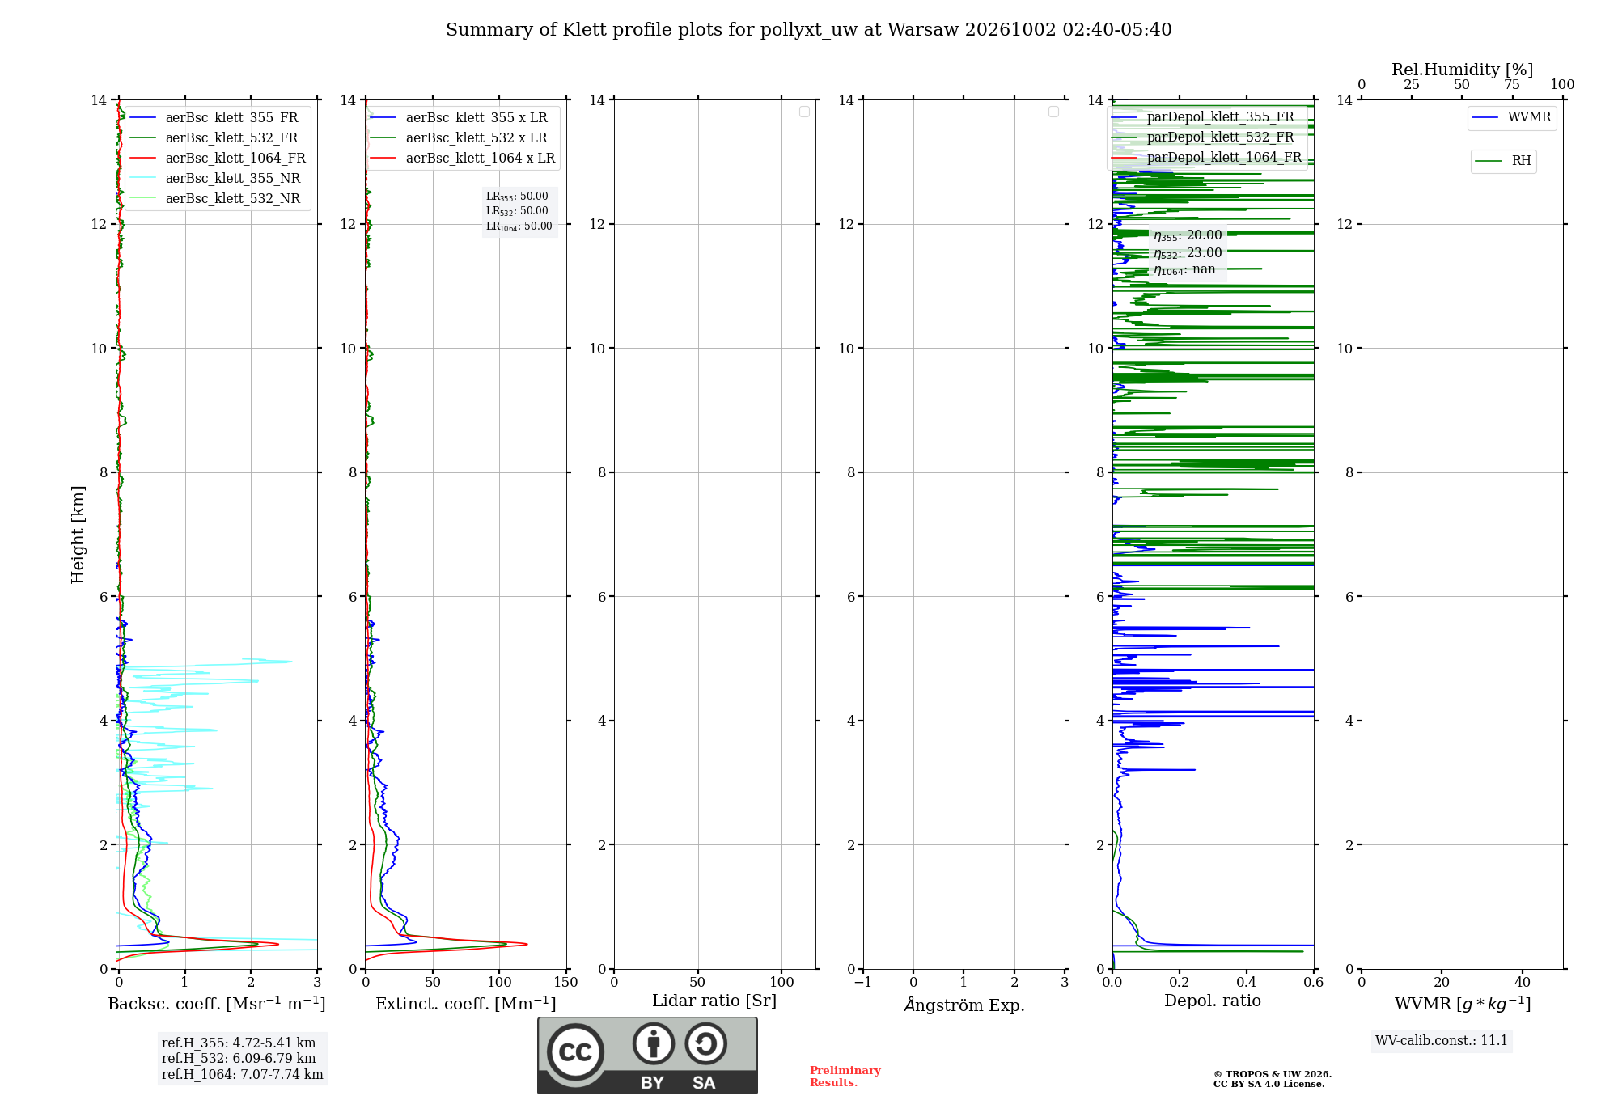Click the Extinct. coeff. axis label

click(x=466, y=1004)
